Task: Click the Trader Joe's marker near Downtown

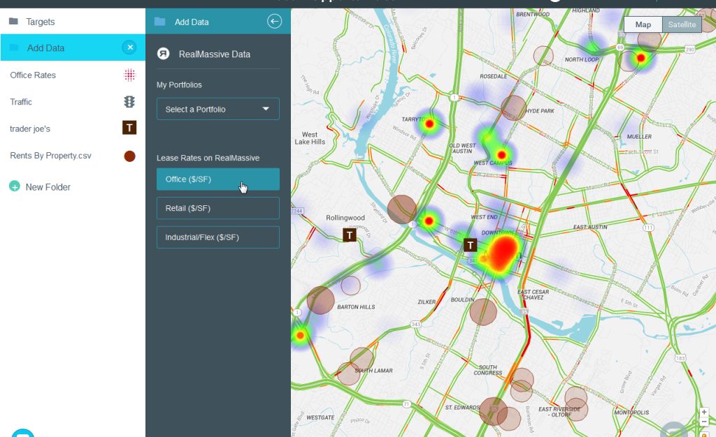Action: pyautogui.click(x=471, y=244)
